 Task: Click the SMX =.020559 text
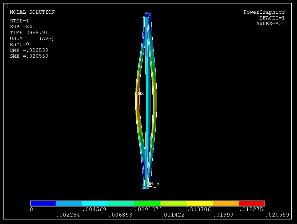tap(29, 56)
